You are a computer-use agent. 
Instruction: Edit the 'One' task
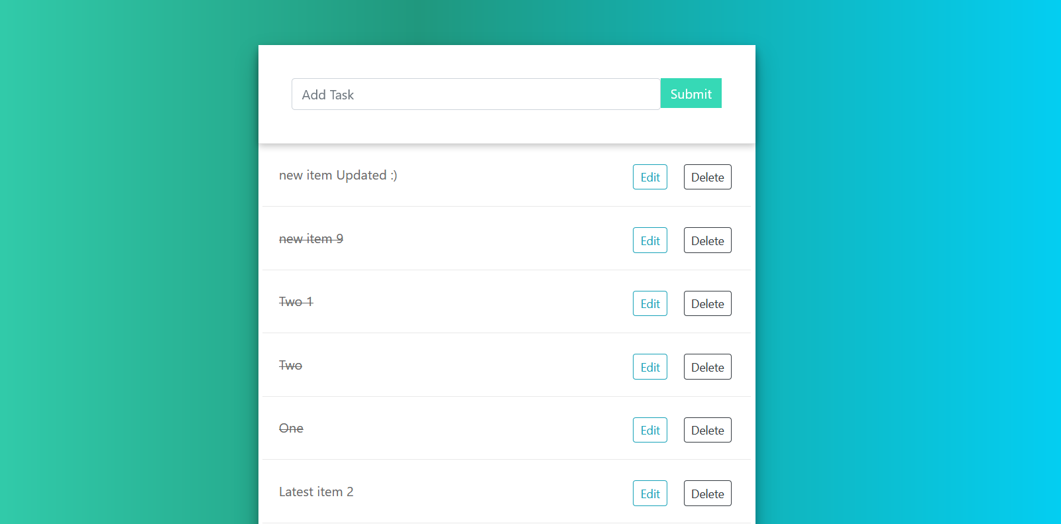pyautogui.click(x=649, y=430)
